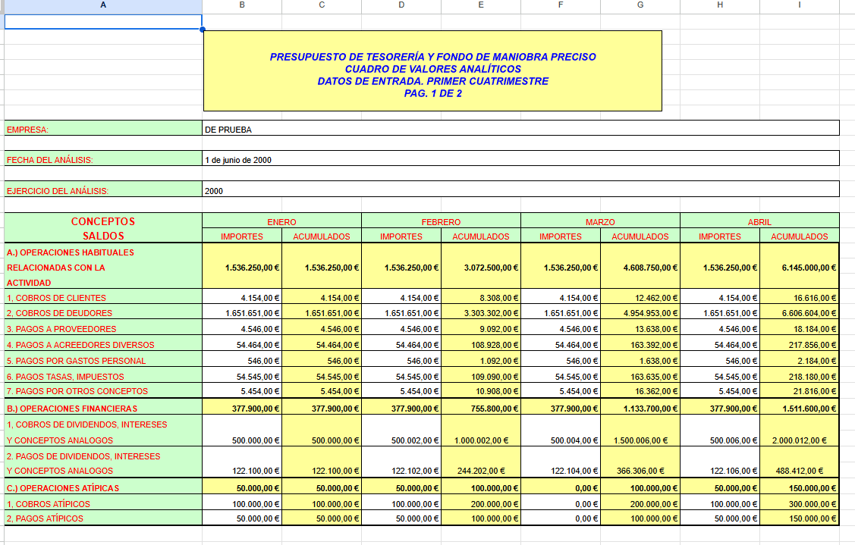Click the '1. COBROS DE CLIENTES' row label

(x=103, y=298)
